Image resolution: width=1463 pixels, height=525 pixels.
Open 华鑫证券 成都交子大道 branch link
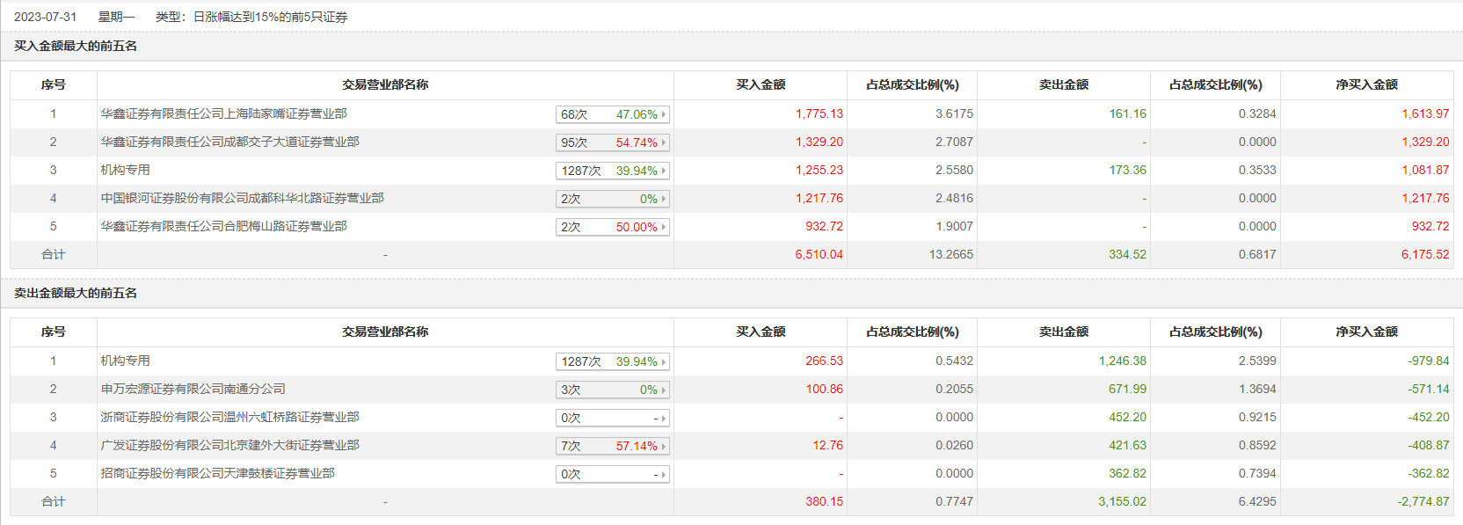[229, 142]
